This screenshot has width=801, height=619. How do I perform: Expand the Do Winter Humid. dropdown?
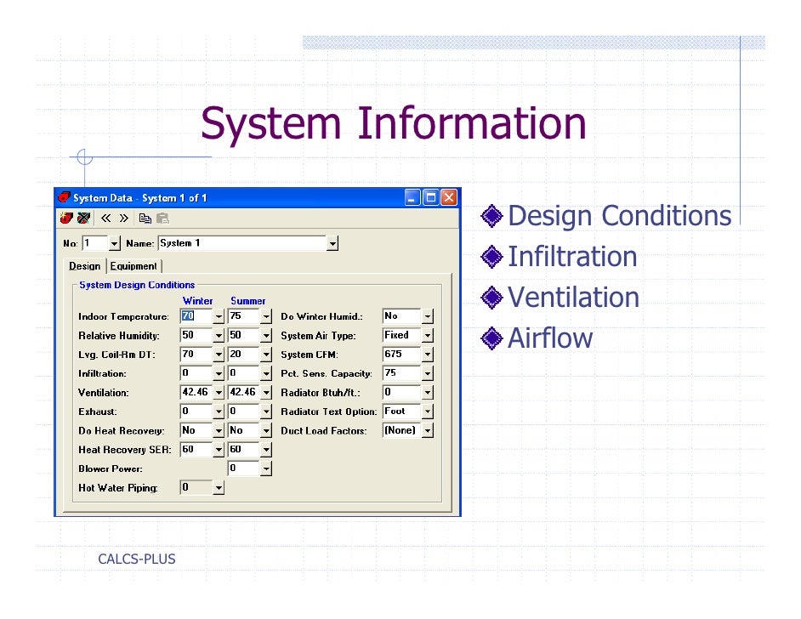pos(428,316)
